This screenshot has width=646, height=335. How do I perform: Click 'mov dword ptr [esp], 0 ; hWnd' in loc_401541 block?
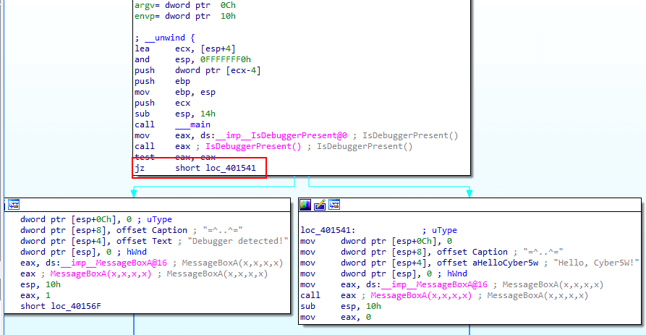pos(383,273)
